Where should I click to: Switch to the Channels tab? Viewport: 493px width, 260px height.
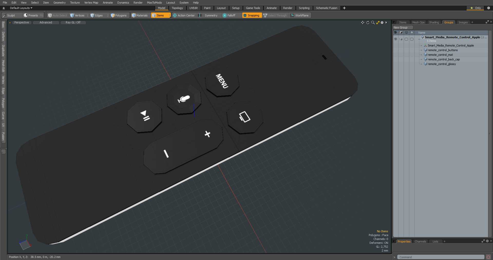tap(420, 242)
